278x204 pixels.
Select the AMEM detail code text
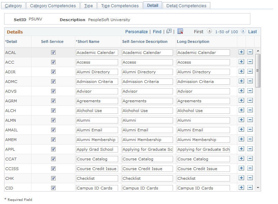click(x=11, y=140)
